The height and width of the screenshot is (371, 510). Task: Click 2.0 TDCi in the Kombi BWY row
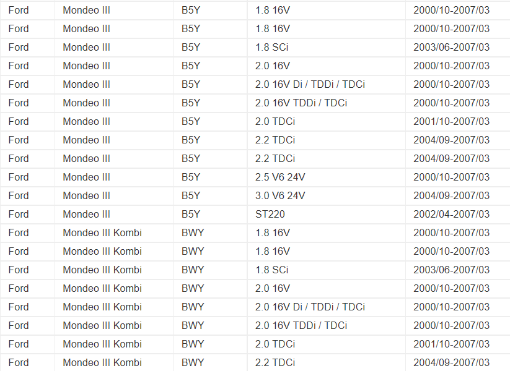pyautogui.click(x=275, y=344)
